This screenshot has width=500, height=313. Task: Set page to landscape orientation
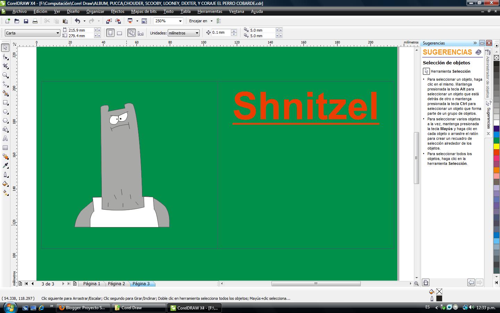119,33
